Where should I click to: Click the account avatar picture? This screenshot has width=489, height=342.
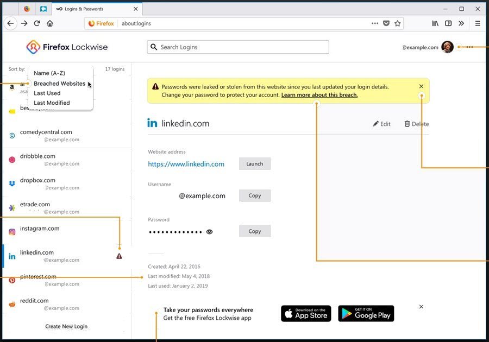point(447,47)
